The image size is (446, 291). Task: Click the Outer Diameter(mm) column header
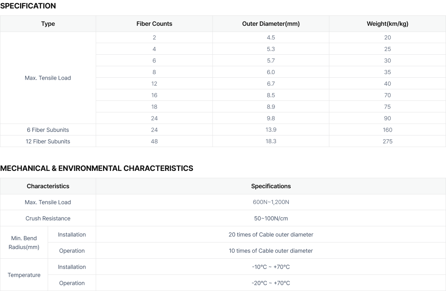coord(271,24)
